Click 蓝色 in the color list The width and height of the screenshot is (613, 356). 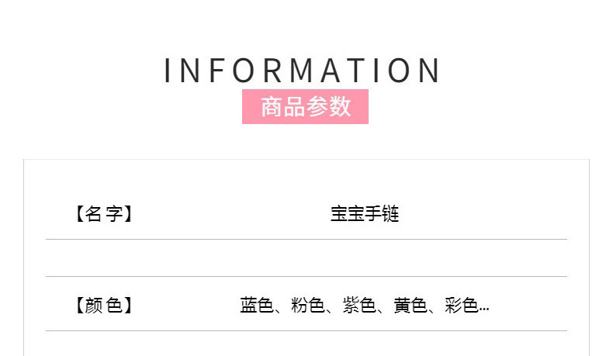257,306
